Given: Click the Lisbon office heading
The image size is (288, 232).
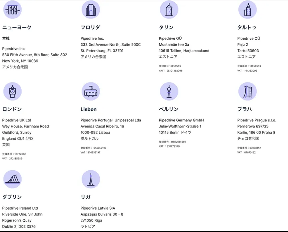Looking at the screenshot, I should [88, 109].
